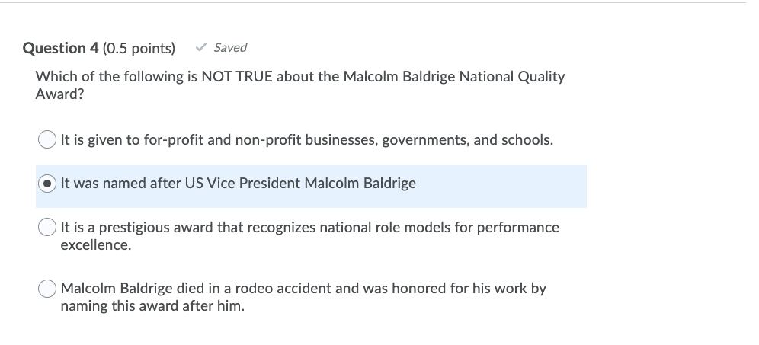Select the for-profit and non-profit businesses radio button

coord(47,140)
